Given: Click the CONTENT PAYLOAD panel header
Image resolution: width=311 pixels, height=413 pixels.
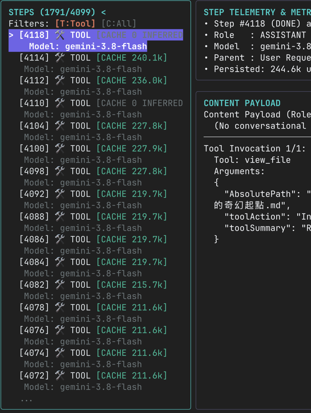Looking at the screenshot, I should 242,103.
